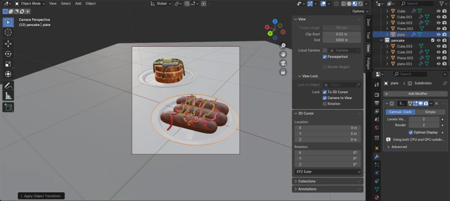Click the Clip Start value field
This screenshot has width=450, height=201.
(341, 34)
